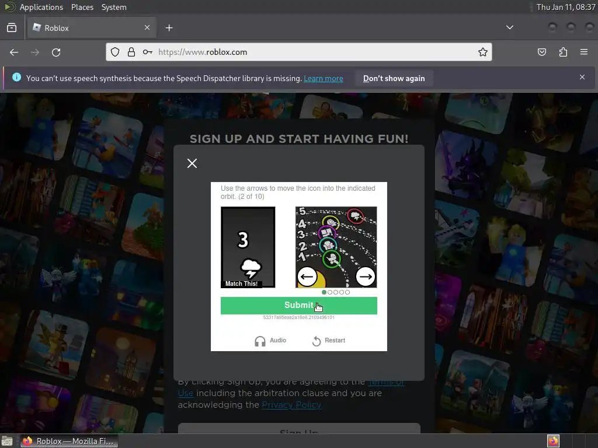Close the captcha dialog with the X
598x448 pixels.
pyautogui.click(x=192, y=163)
